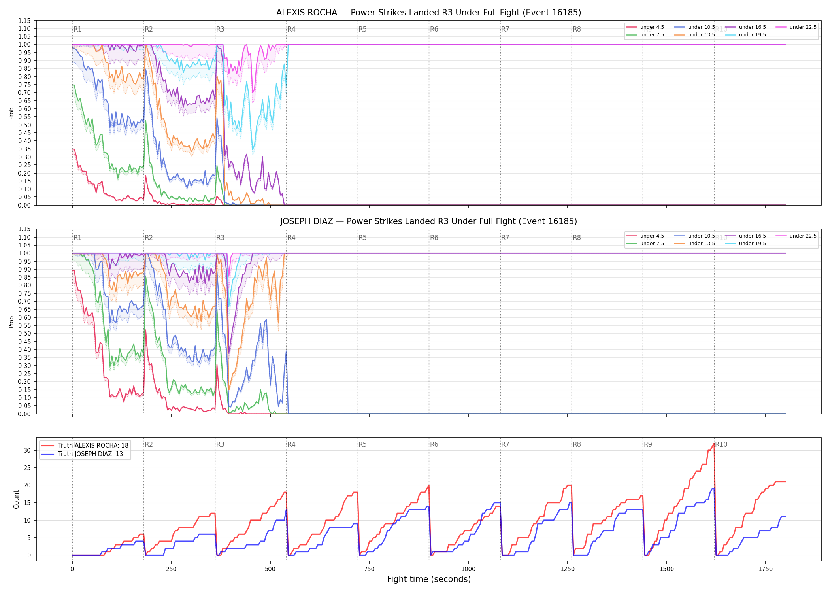830x593 pixels.
Task: Click the JOSEPH DIAZ chart title
Action: tap(428, 221)
